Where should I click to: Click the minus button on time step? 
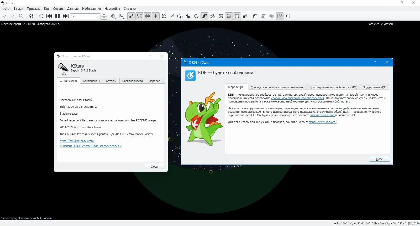[99, 18]
